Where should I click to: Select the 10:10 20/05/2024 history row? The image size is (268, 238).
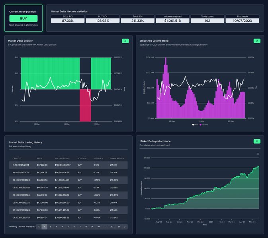tap(68, 173)
